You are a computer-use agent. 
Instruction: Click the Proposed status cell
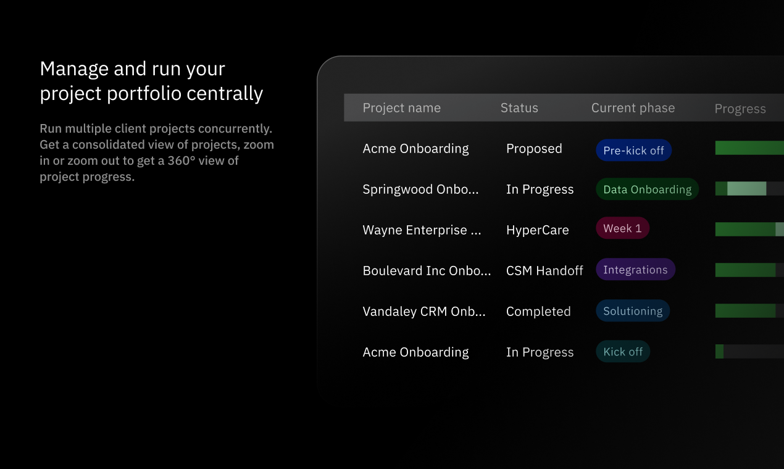click(x=534, y=149)
